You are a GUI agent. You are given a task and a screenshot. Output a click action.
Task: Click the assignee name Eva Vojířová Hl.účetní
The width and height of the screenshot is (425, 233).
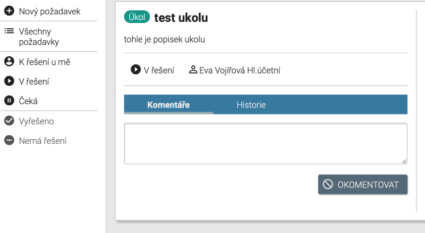[239, 70]
